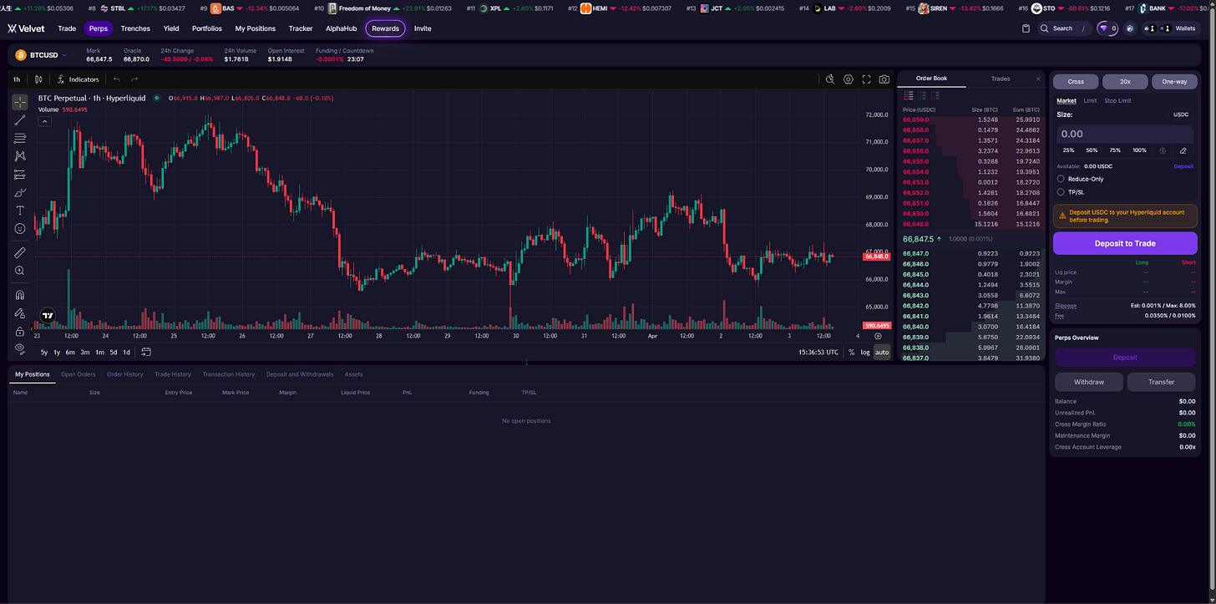
Task: Open the go-to-date calendar icon
Action: tap(146, 352)
